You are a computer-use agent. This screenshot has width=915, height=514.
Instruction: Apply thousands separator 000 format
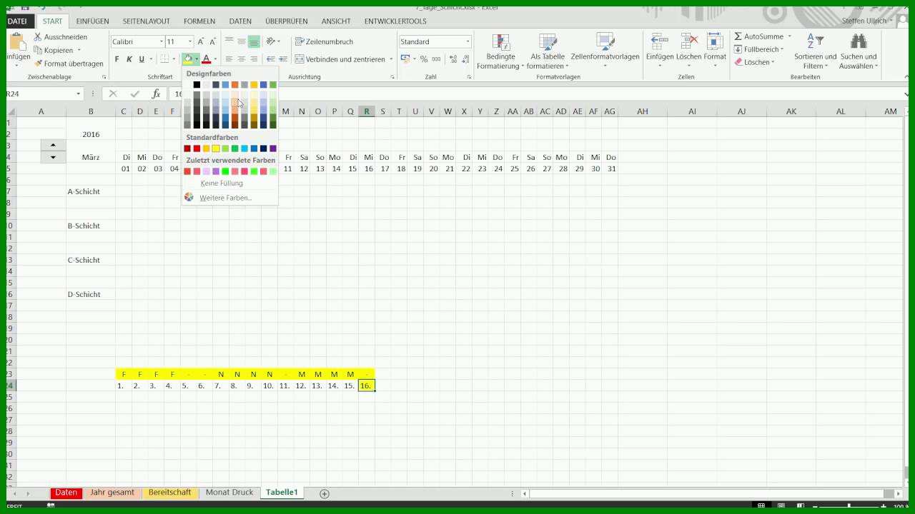click(435, 59)
